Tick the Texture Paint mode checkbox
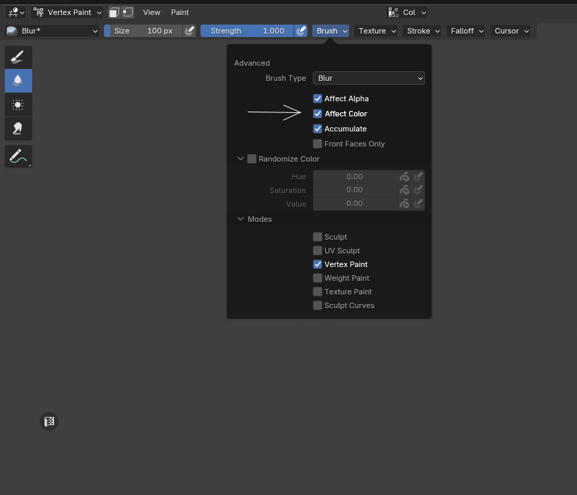 tap(317, 292)
